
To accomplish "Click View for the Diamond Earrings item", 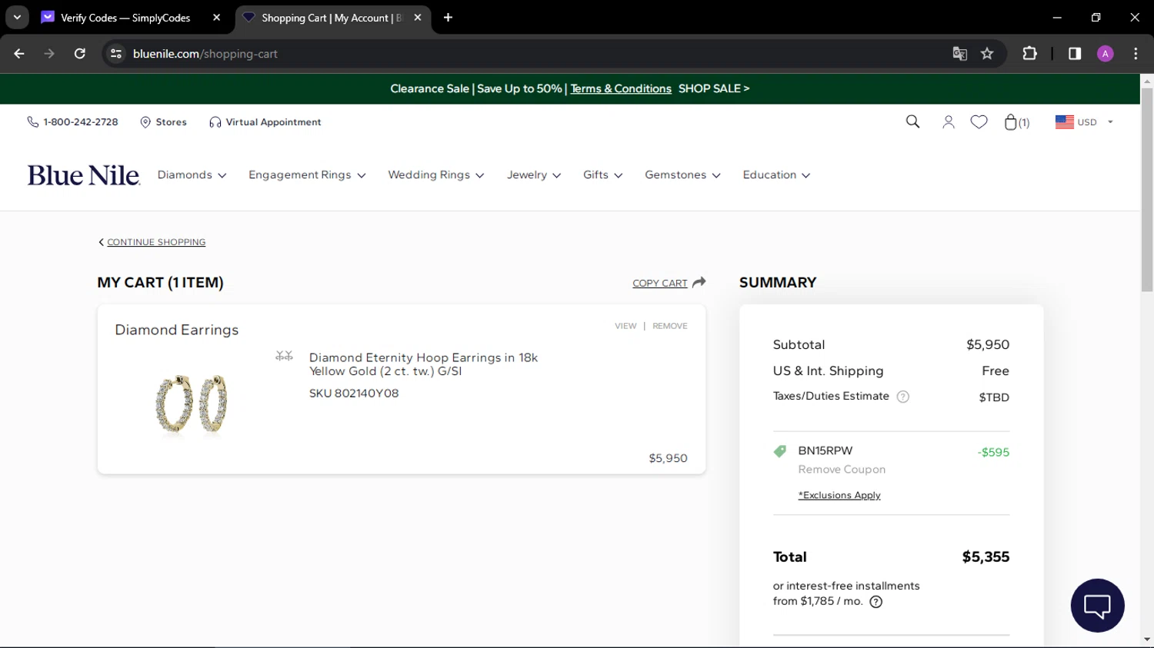I will tap(625, 326).
